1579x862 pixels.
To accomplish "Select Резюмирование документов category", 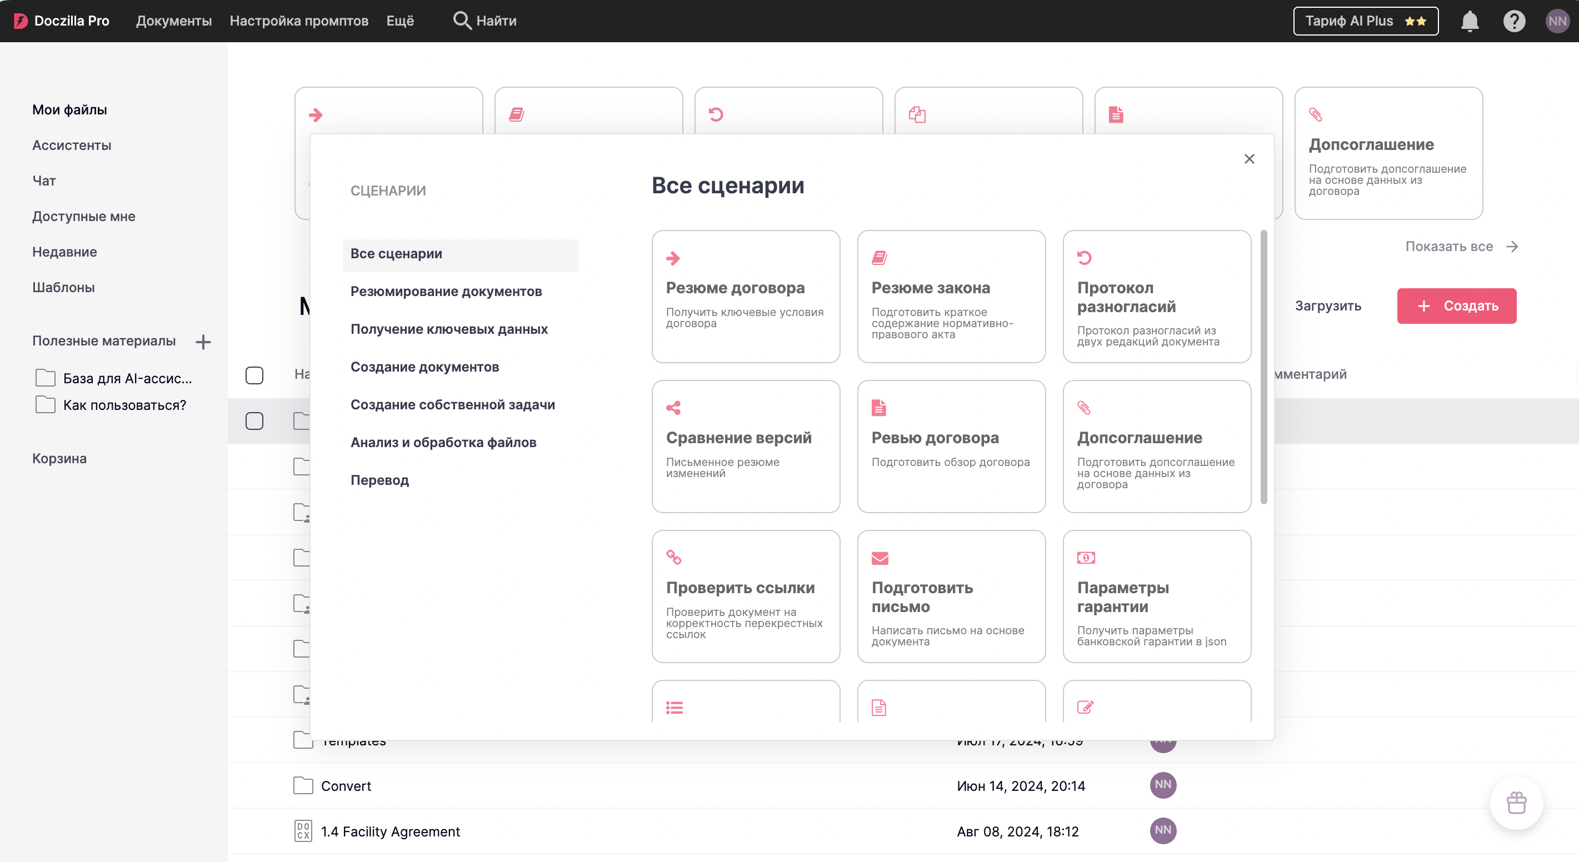I will coord(446,292).
